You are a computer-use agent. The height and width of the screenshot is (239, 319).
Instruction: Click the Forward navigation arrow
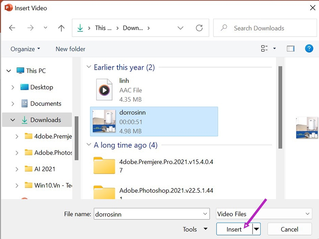(x=30, y=28)
